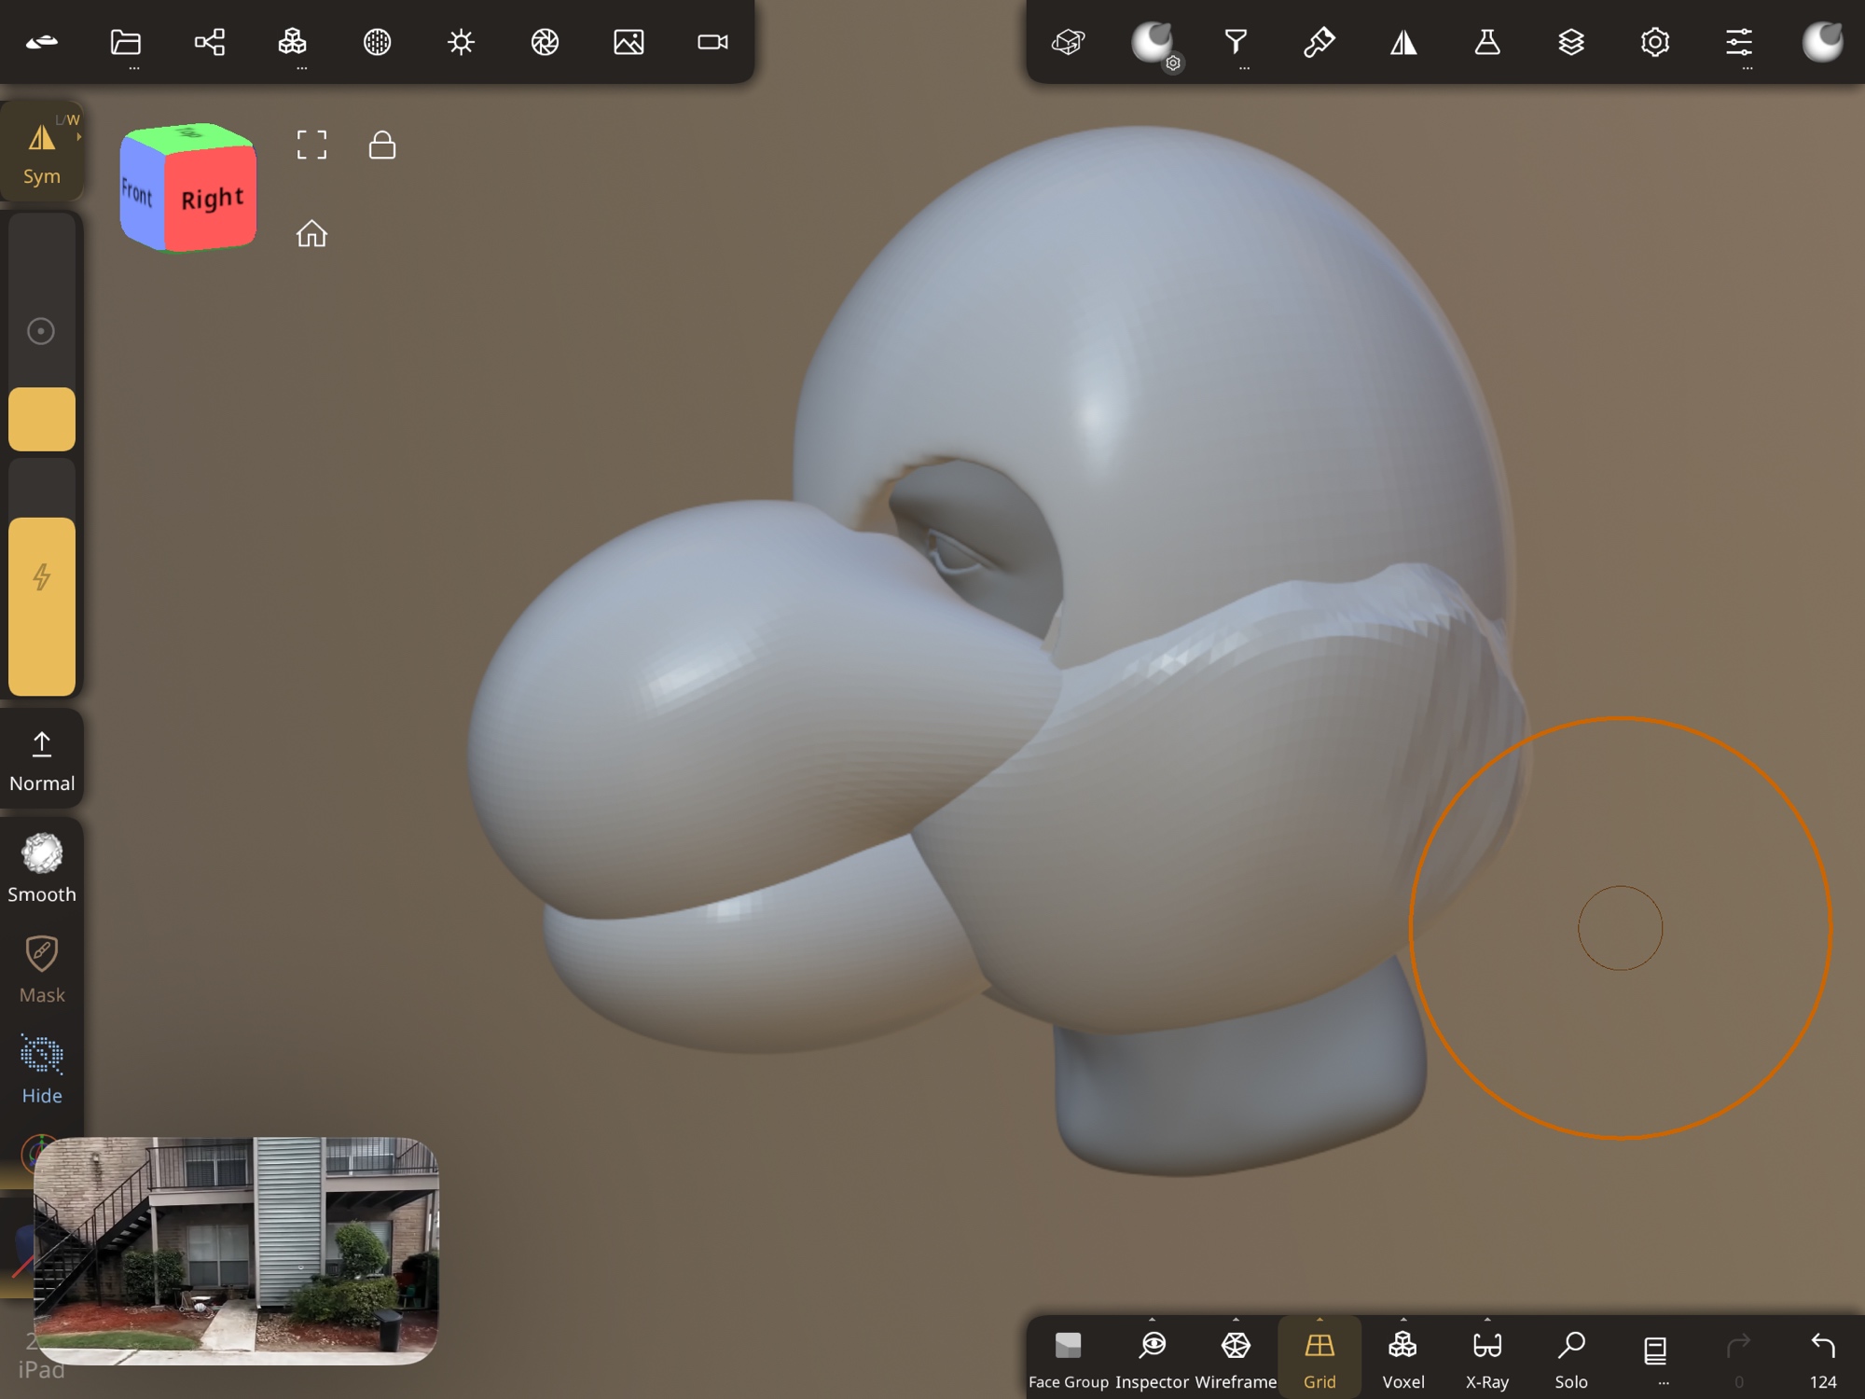The width and height of the screenshot is (1865, 1399).
Task: Adjust the yellow intensity slider
Action: 42,606
